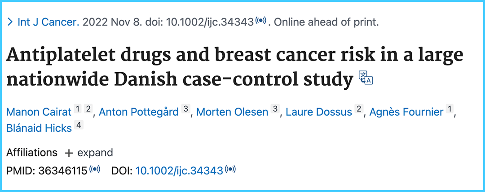Click the signal icon next to header DOI
The width and height of the screenshot is (485, 192).
coord(260,21)
